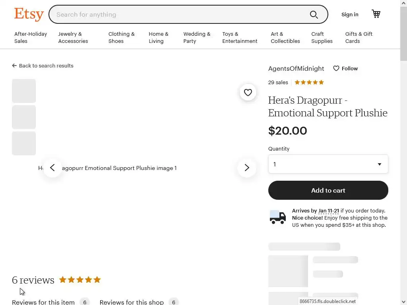Switch to Reviews for this shop tab
Screen dimensions: 407x305
point(132,302)
